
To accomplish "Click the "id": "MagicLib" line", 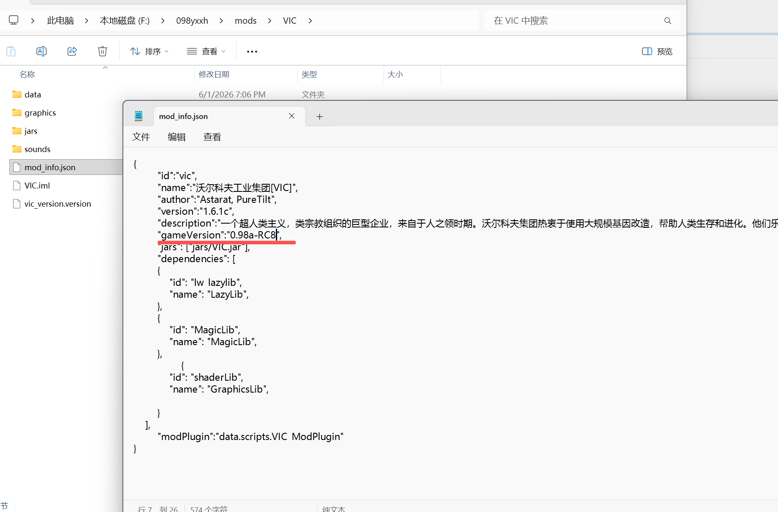I will point(205,330).
